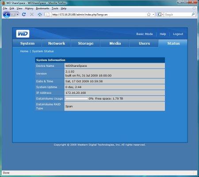This screenshot has height=177, width=199.
Task: Open the Tools menu
Action: 55,8
